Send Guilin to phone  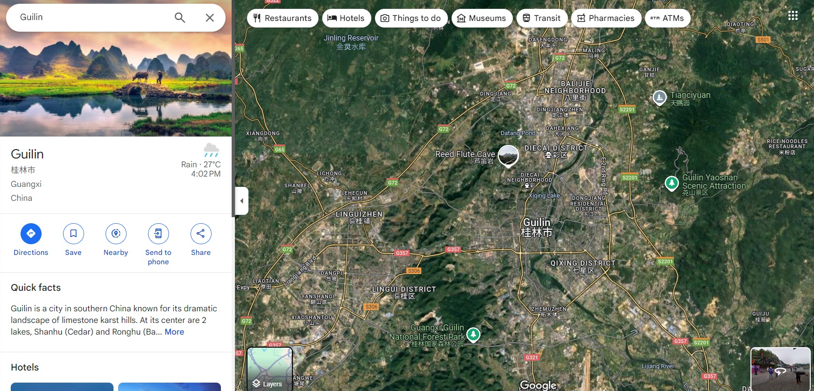[x=158, y=245]
